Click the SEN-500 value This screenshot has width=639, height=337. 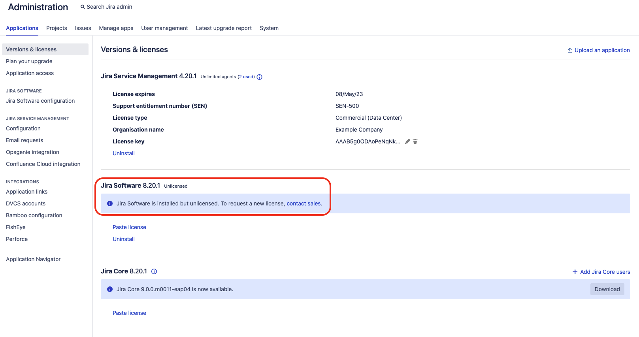pyautogui.click(x=347, y=106)
